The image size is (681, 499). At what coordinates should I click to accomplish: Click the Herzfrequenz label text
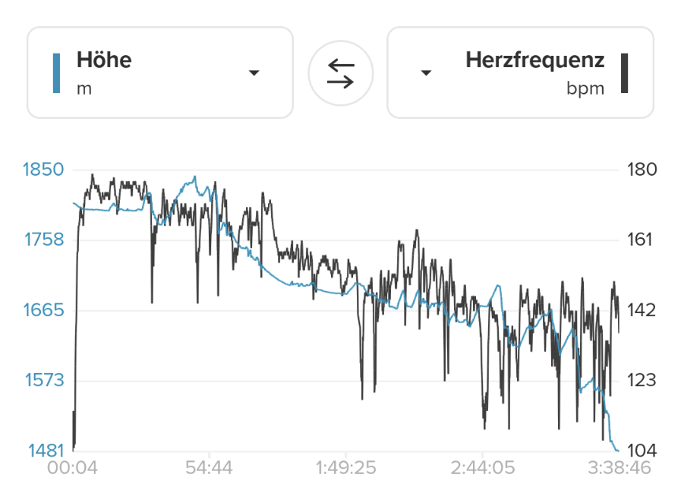pyautogui.click(x=535, y=60)
